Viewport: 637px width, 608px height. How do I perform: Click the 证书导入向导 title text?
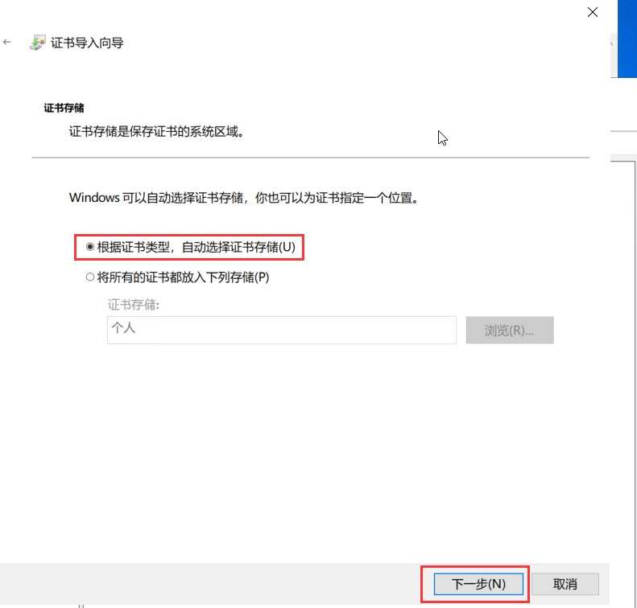coord(87,43)
